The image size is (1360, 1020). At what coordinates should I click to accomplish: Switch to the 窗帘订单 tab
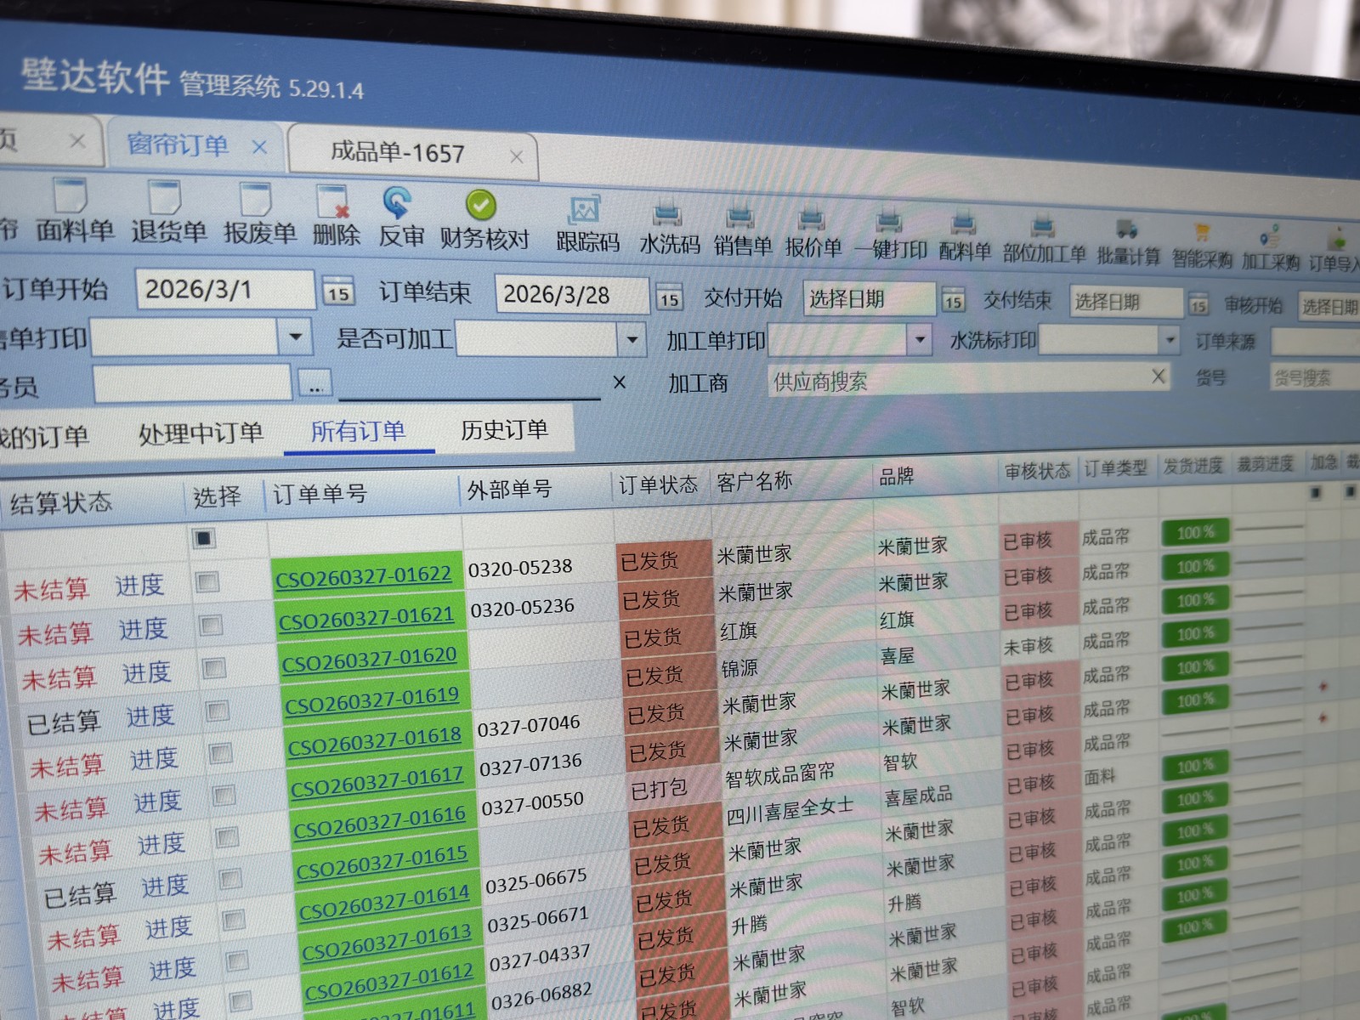click(x=178, y=144)
